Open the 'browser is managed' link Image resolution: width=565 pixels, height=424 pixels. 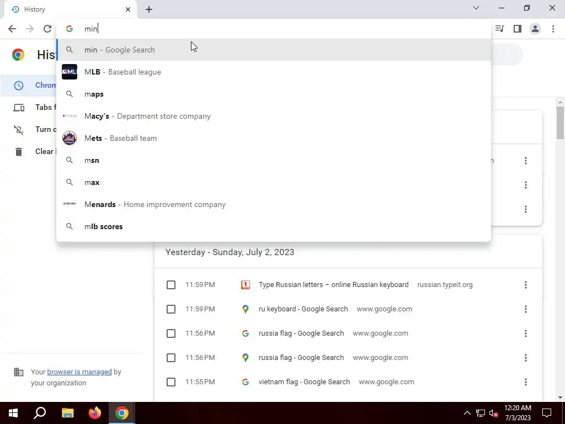click(x=79, y=372)
